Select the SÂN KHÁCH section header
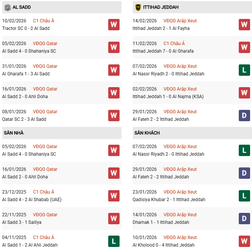Image resolution: width=252 pixels, height=250 pixels. (x=147, y=133)
